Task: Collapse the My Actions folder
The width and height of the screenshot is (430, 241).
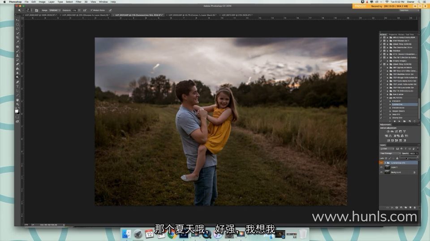Action: [387, 98]
